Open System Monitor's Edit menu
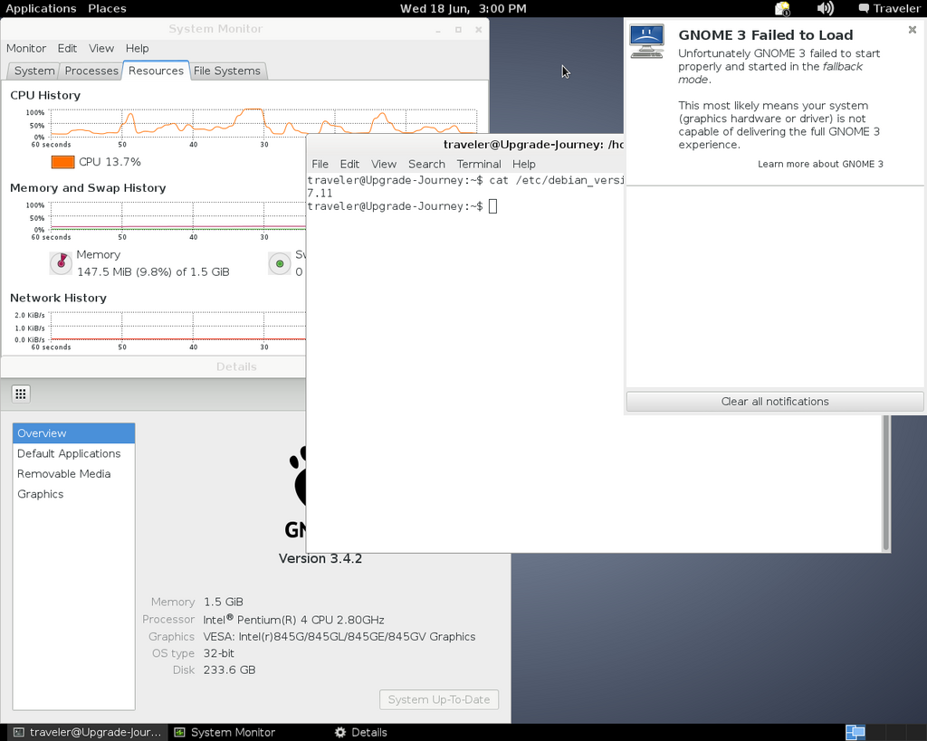Screen dimensions: 927x741 click(67, 49)
